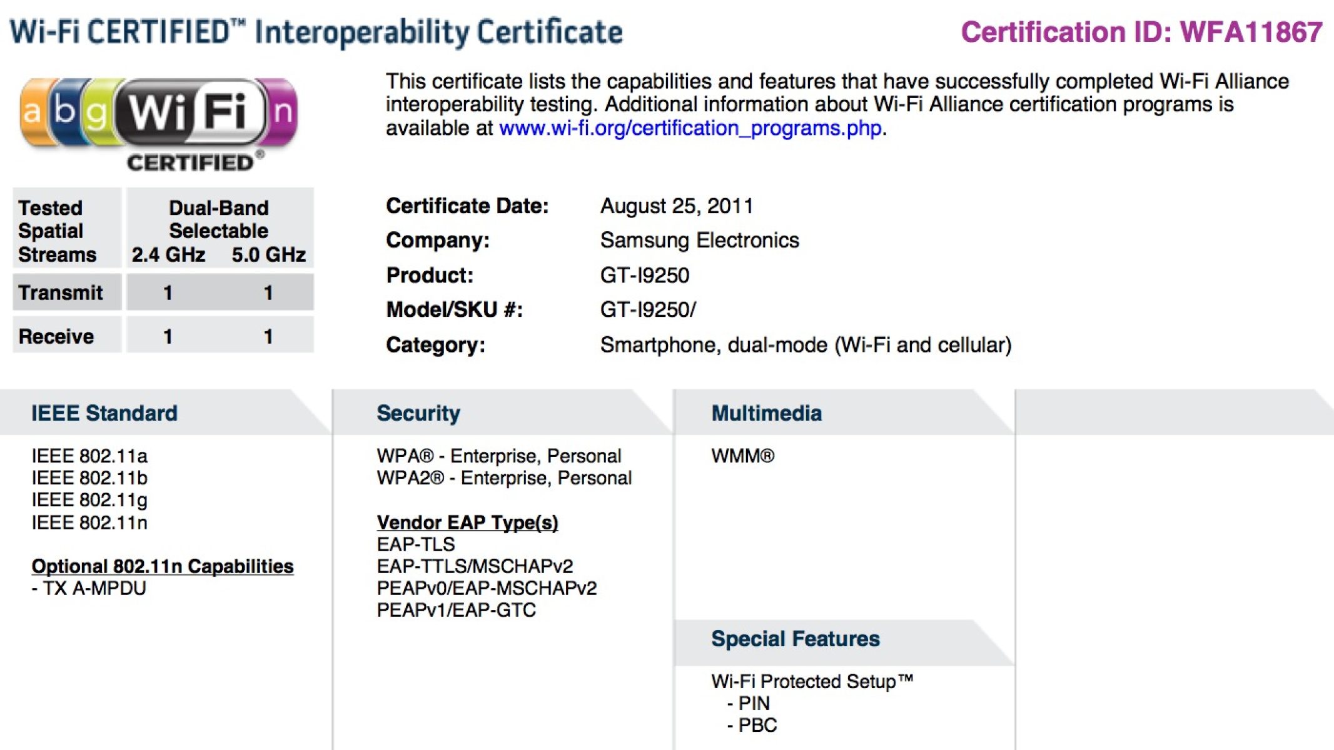Select the Security section header

click(418, 413)
